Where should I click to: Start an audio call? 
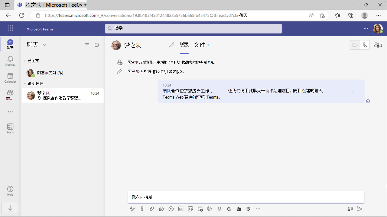(365, 45)
